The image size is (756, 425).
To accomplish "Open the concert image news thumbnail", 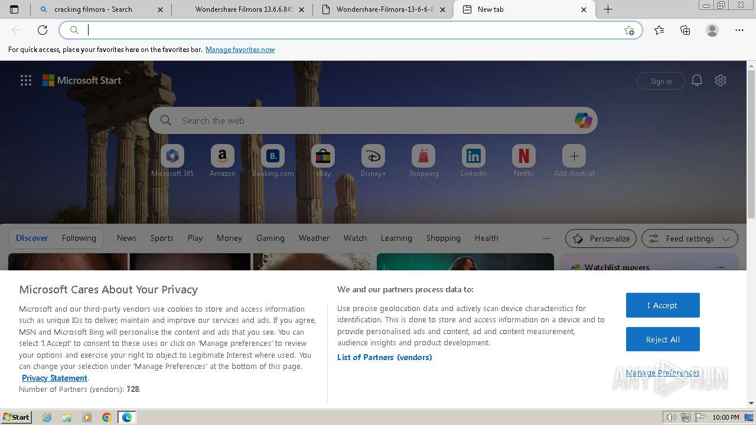I will click(x=465, y=262).
